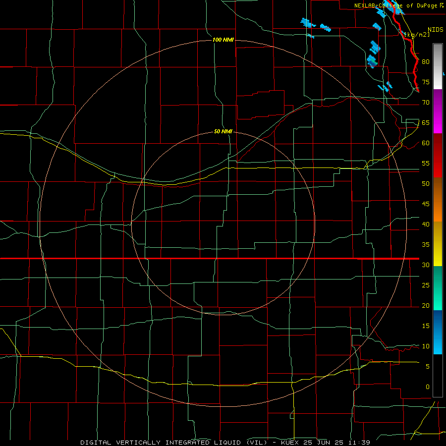
Task: Pick the orange-brown segment of VIL color bar
Action: (438, 199)
